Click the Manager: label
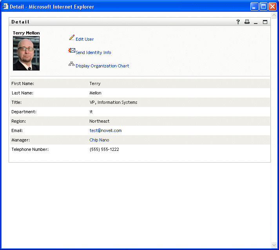 [x=20, y=140]
